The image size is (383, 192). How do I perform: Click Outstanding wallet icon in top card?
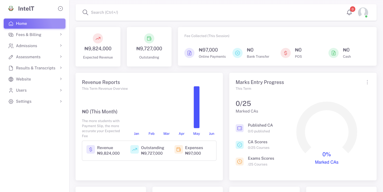tap(149, 38)
